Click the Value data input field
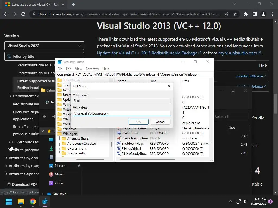278x208 pixels. (122, 113)
